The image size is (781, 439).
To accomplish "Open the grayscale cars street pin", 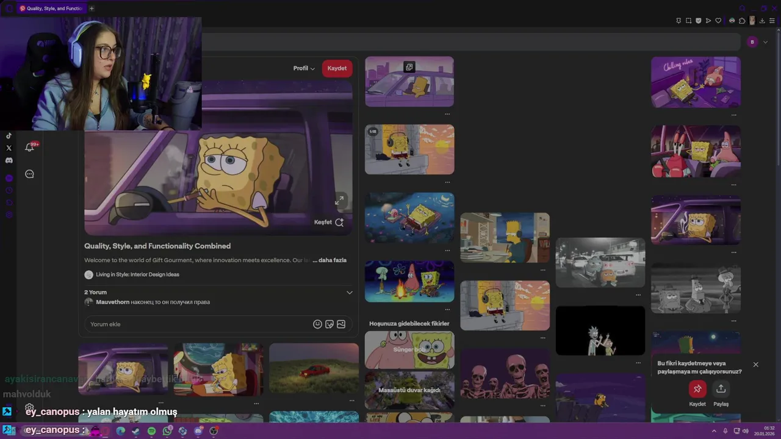I will point(600,262).
